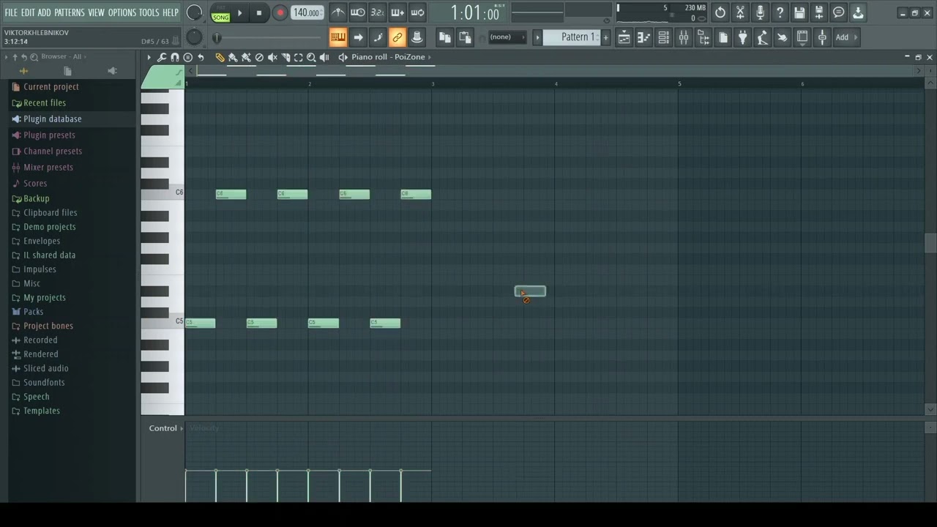937x527 pixels.
Task: Click the undo history icon
Action: tap(720, 12)
